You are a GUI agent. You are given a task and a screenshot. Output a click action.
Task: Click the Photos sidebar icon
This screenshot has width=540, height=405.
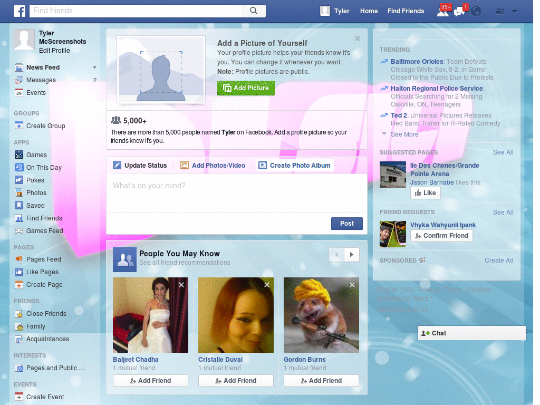tap(19, 193)
